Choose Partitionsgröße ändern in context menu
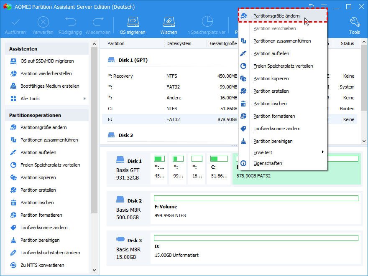The width and height of the screenshot is (368, 276). pyautogui.click(x=283, y=16)
